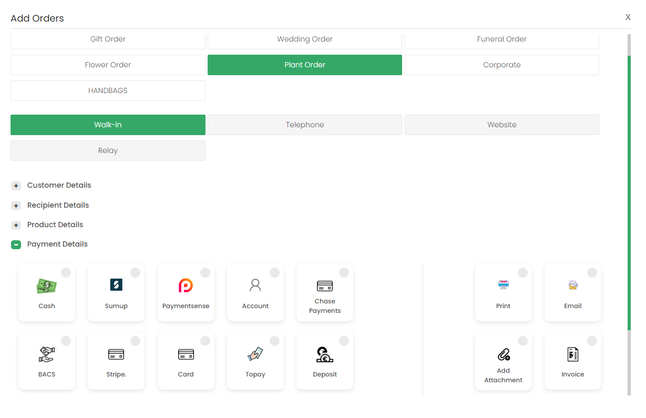
Task: Select the Relay order source
Action: tap(108, 150)
